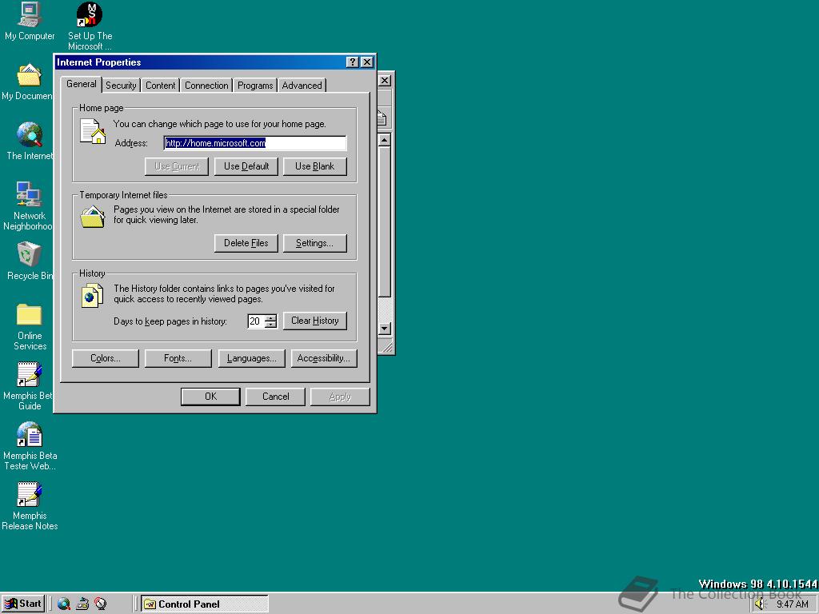This screenshot has width=819, height=614.
Task: Click the Control Panel scrollbar down arrow
Action: tap(385, 329)
